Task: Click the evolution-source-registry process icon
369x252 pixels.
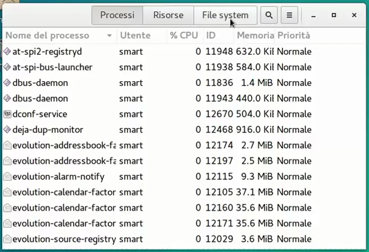Action: (x=7, y=239)
